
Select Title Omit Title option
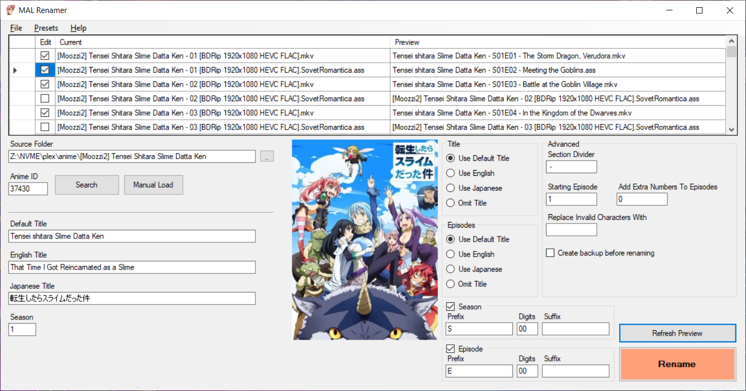[x=466, y=203]
